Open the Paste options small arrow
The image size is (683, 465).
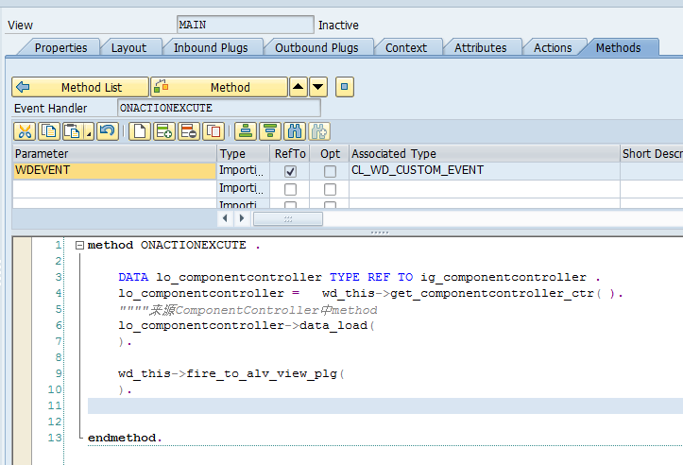pos(89,131)
